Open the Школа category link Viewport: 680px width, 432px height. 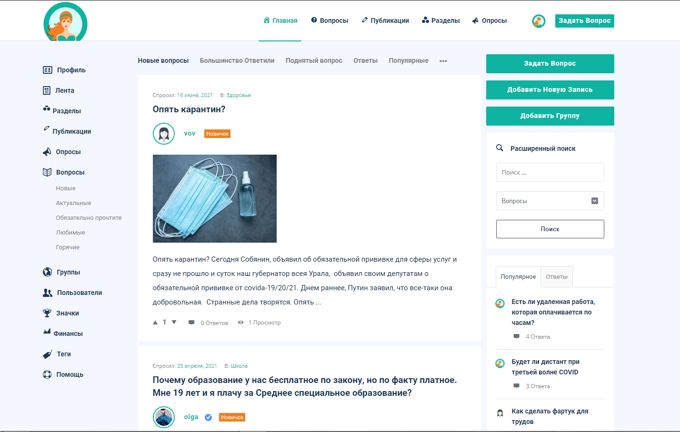point(239,366)
